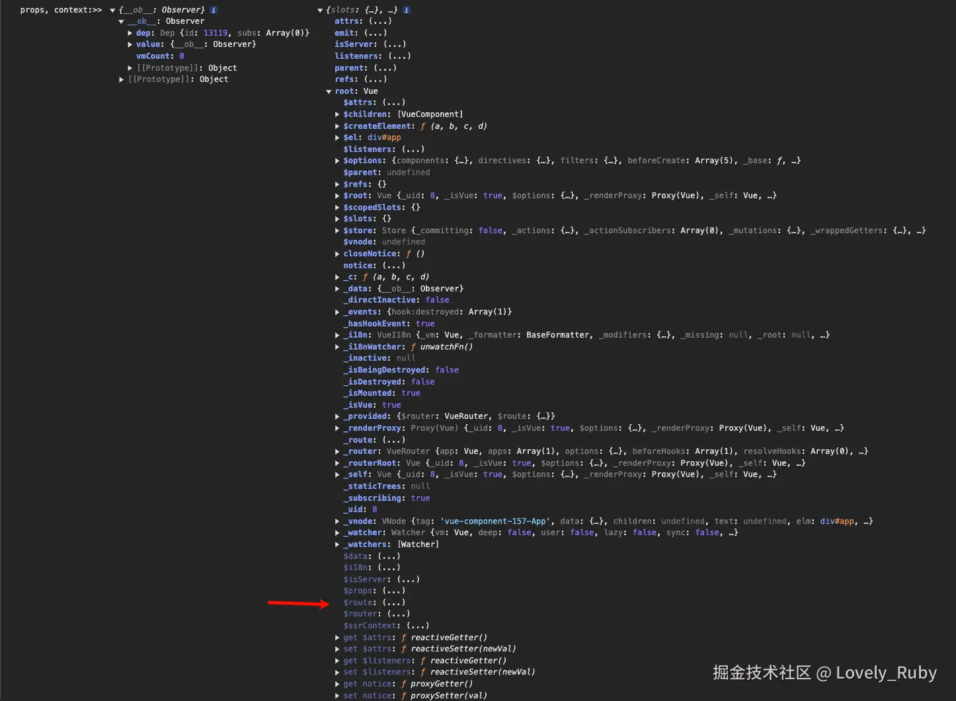
Task: Expand the set $attrs reactiveSetter entry
Action: (x=337, y=649)
